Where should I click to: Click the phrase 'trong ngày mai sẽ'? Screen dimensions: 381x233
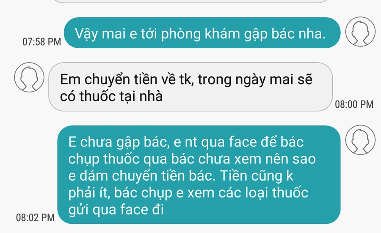tap(255, 80)
